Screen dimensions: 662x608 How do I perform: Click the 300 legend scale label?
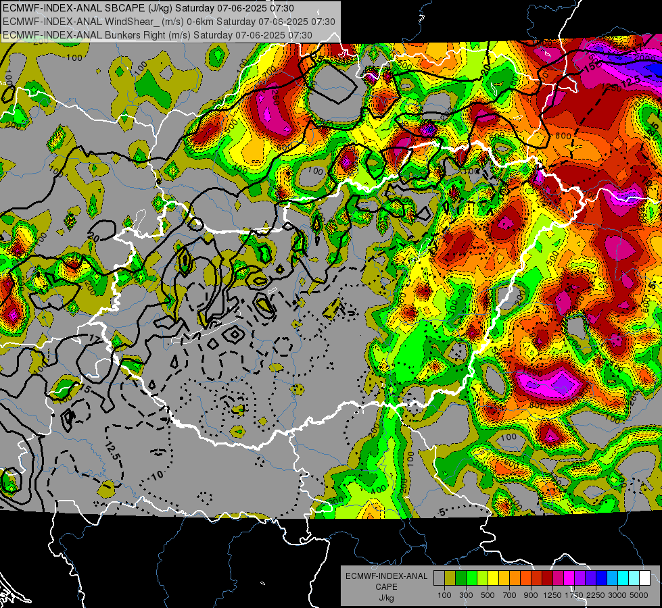[466, 595]
